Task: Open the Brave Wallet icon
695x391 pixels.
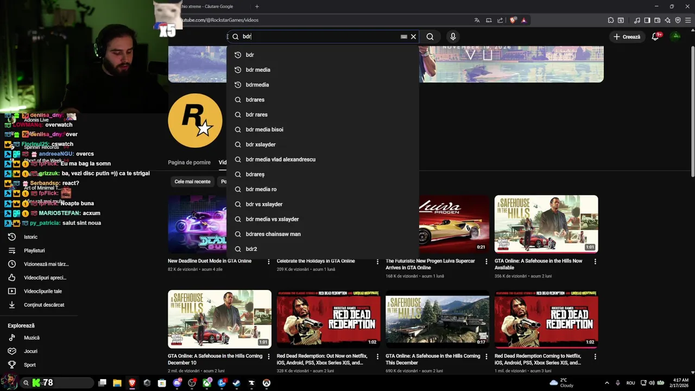Action: pos(658,20)
